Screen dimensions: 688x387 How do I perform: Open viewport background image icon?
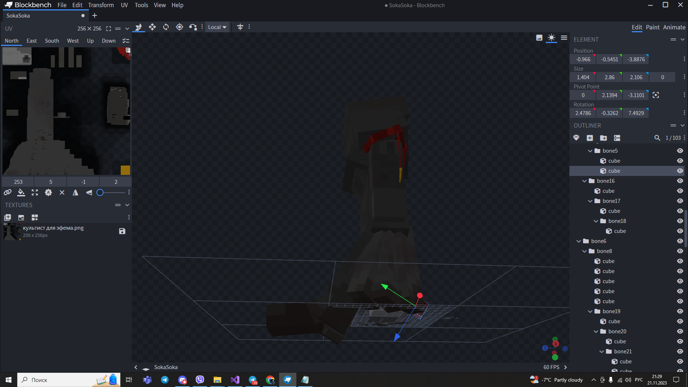(x=539, y=38)
